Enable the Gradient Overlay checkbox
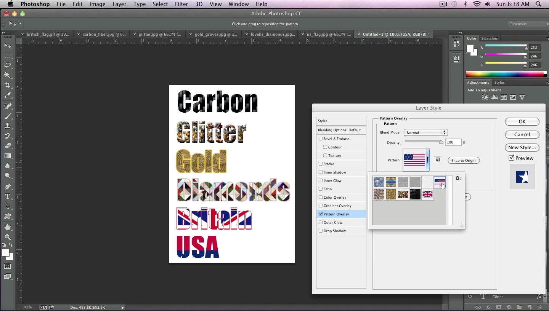The width and height of the screenshot is (549, 311). click(321, 206)
